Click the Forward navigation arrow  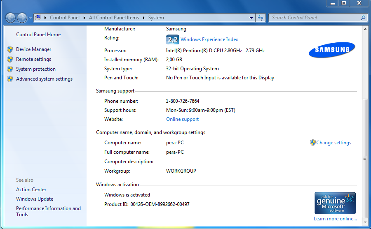[22, 18]
